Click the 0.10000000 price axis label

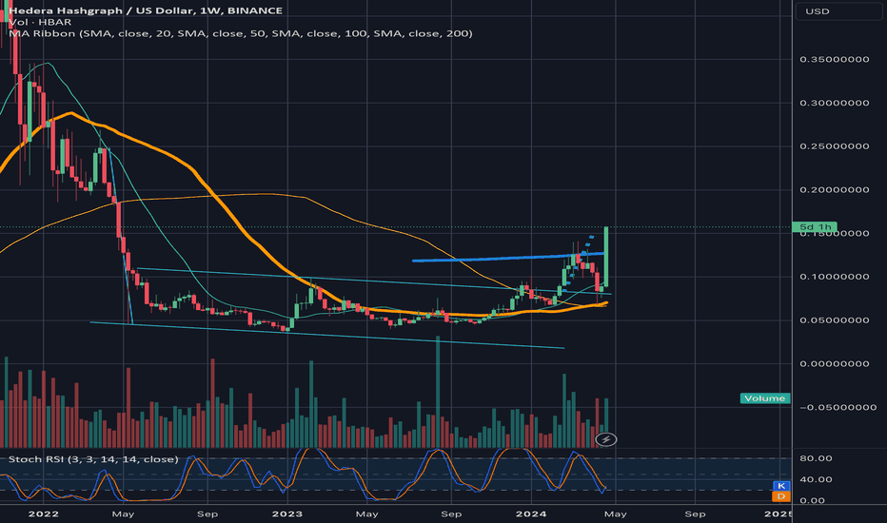pos(835,277)
